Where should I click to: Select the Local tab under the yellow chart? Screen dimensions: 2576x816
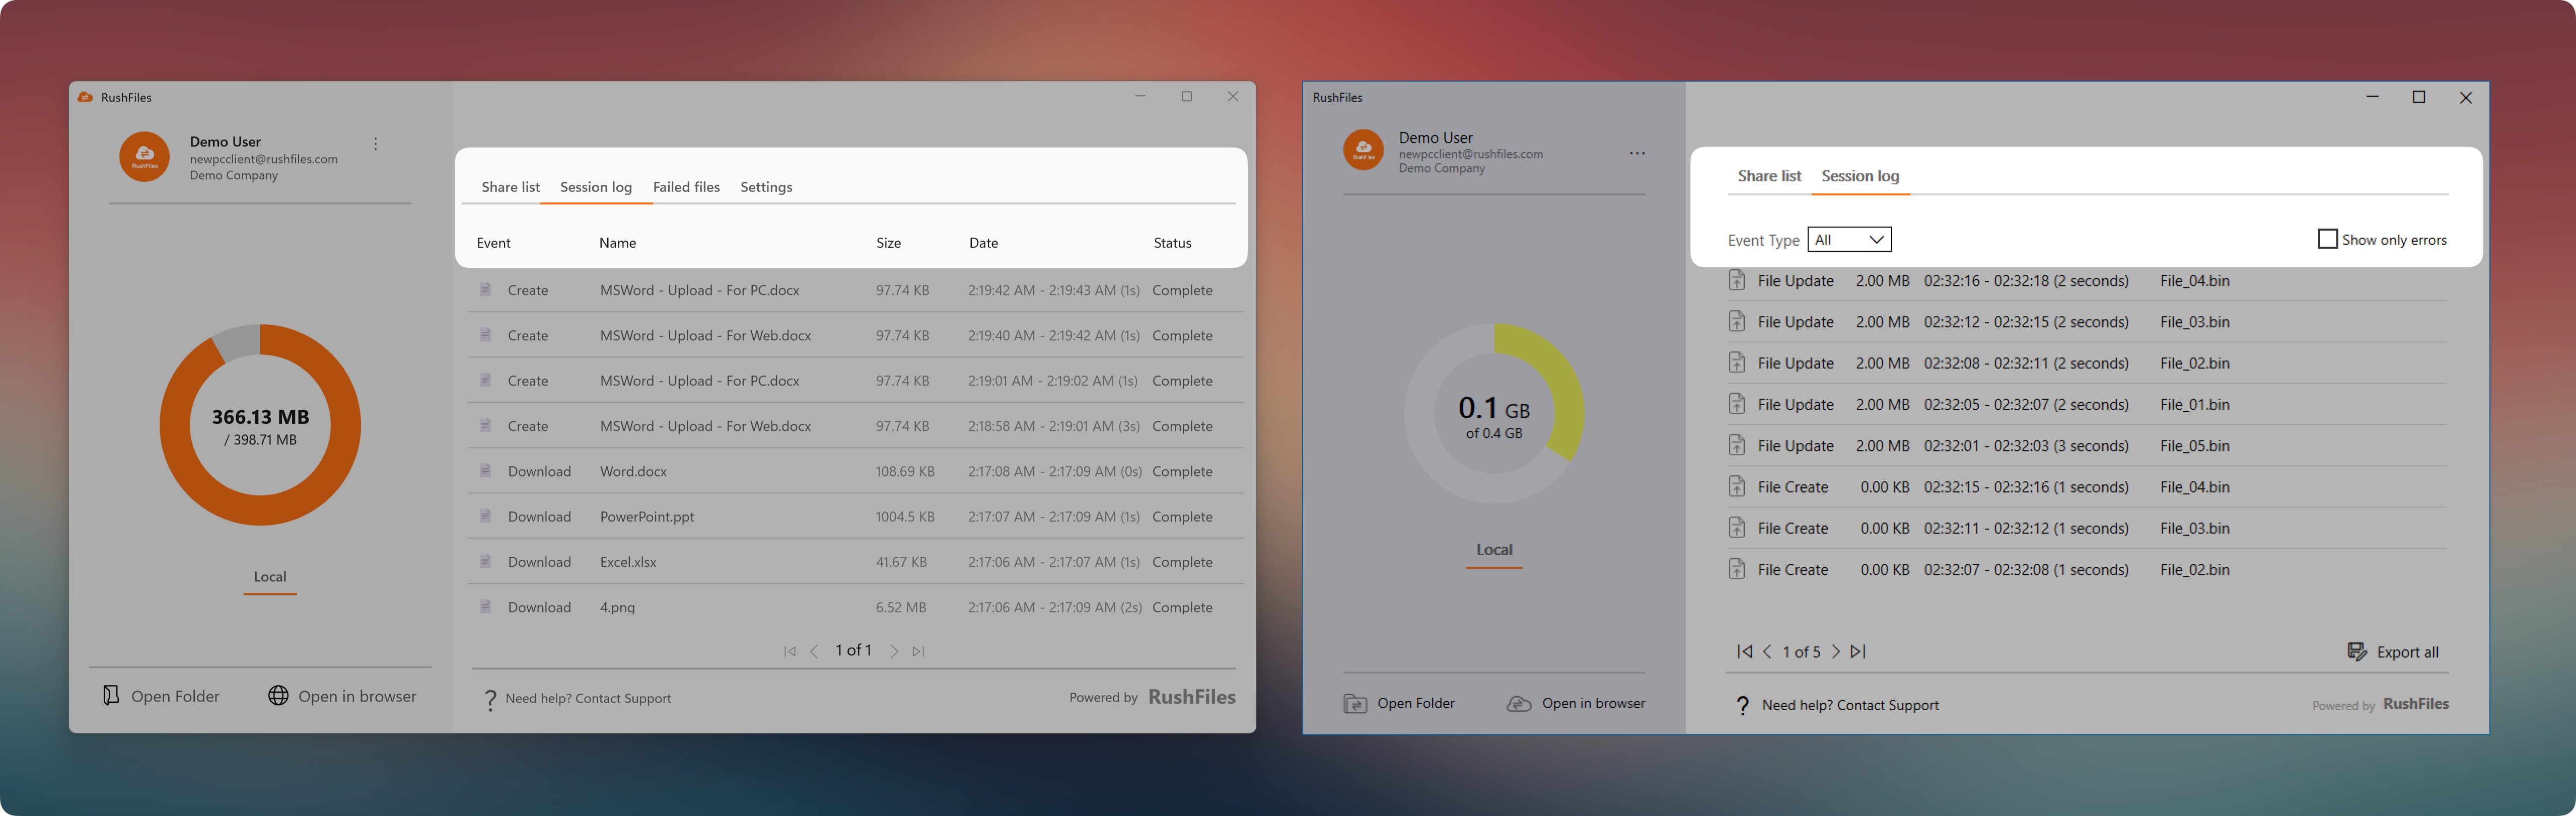tap(1494, 550)
